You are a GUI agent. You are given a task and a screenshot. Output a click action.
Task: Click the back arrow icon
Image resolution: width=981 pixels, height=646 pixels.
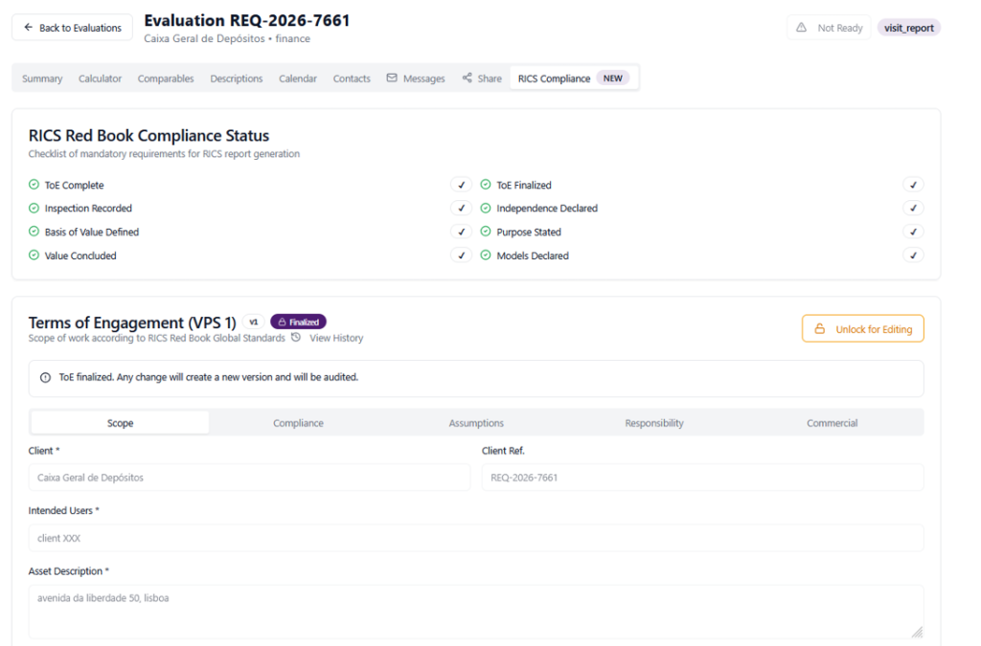[x=28, y=28]
